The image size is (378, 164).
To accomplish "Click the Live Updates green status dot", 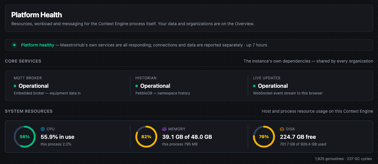I will point(254,86).
